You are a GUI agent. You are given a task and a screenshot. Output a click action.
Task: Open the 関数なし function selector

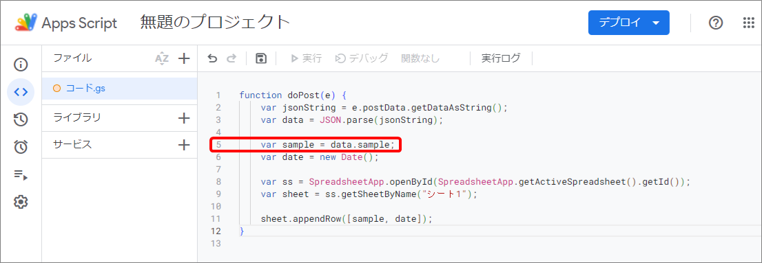tap(420, 58)
